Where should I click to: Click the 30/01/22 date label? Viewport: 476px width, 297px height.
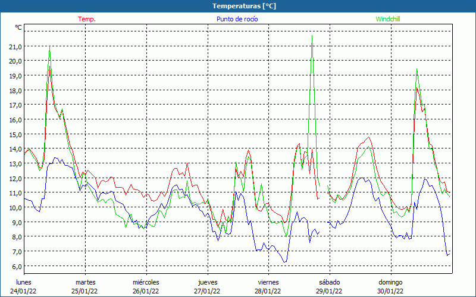coord(390,291)
